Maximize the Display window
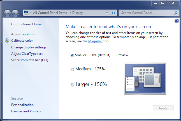181x121 pixels. (163, 3)
